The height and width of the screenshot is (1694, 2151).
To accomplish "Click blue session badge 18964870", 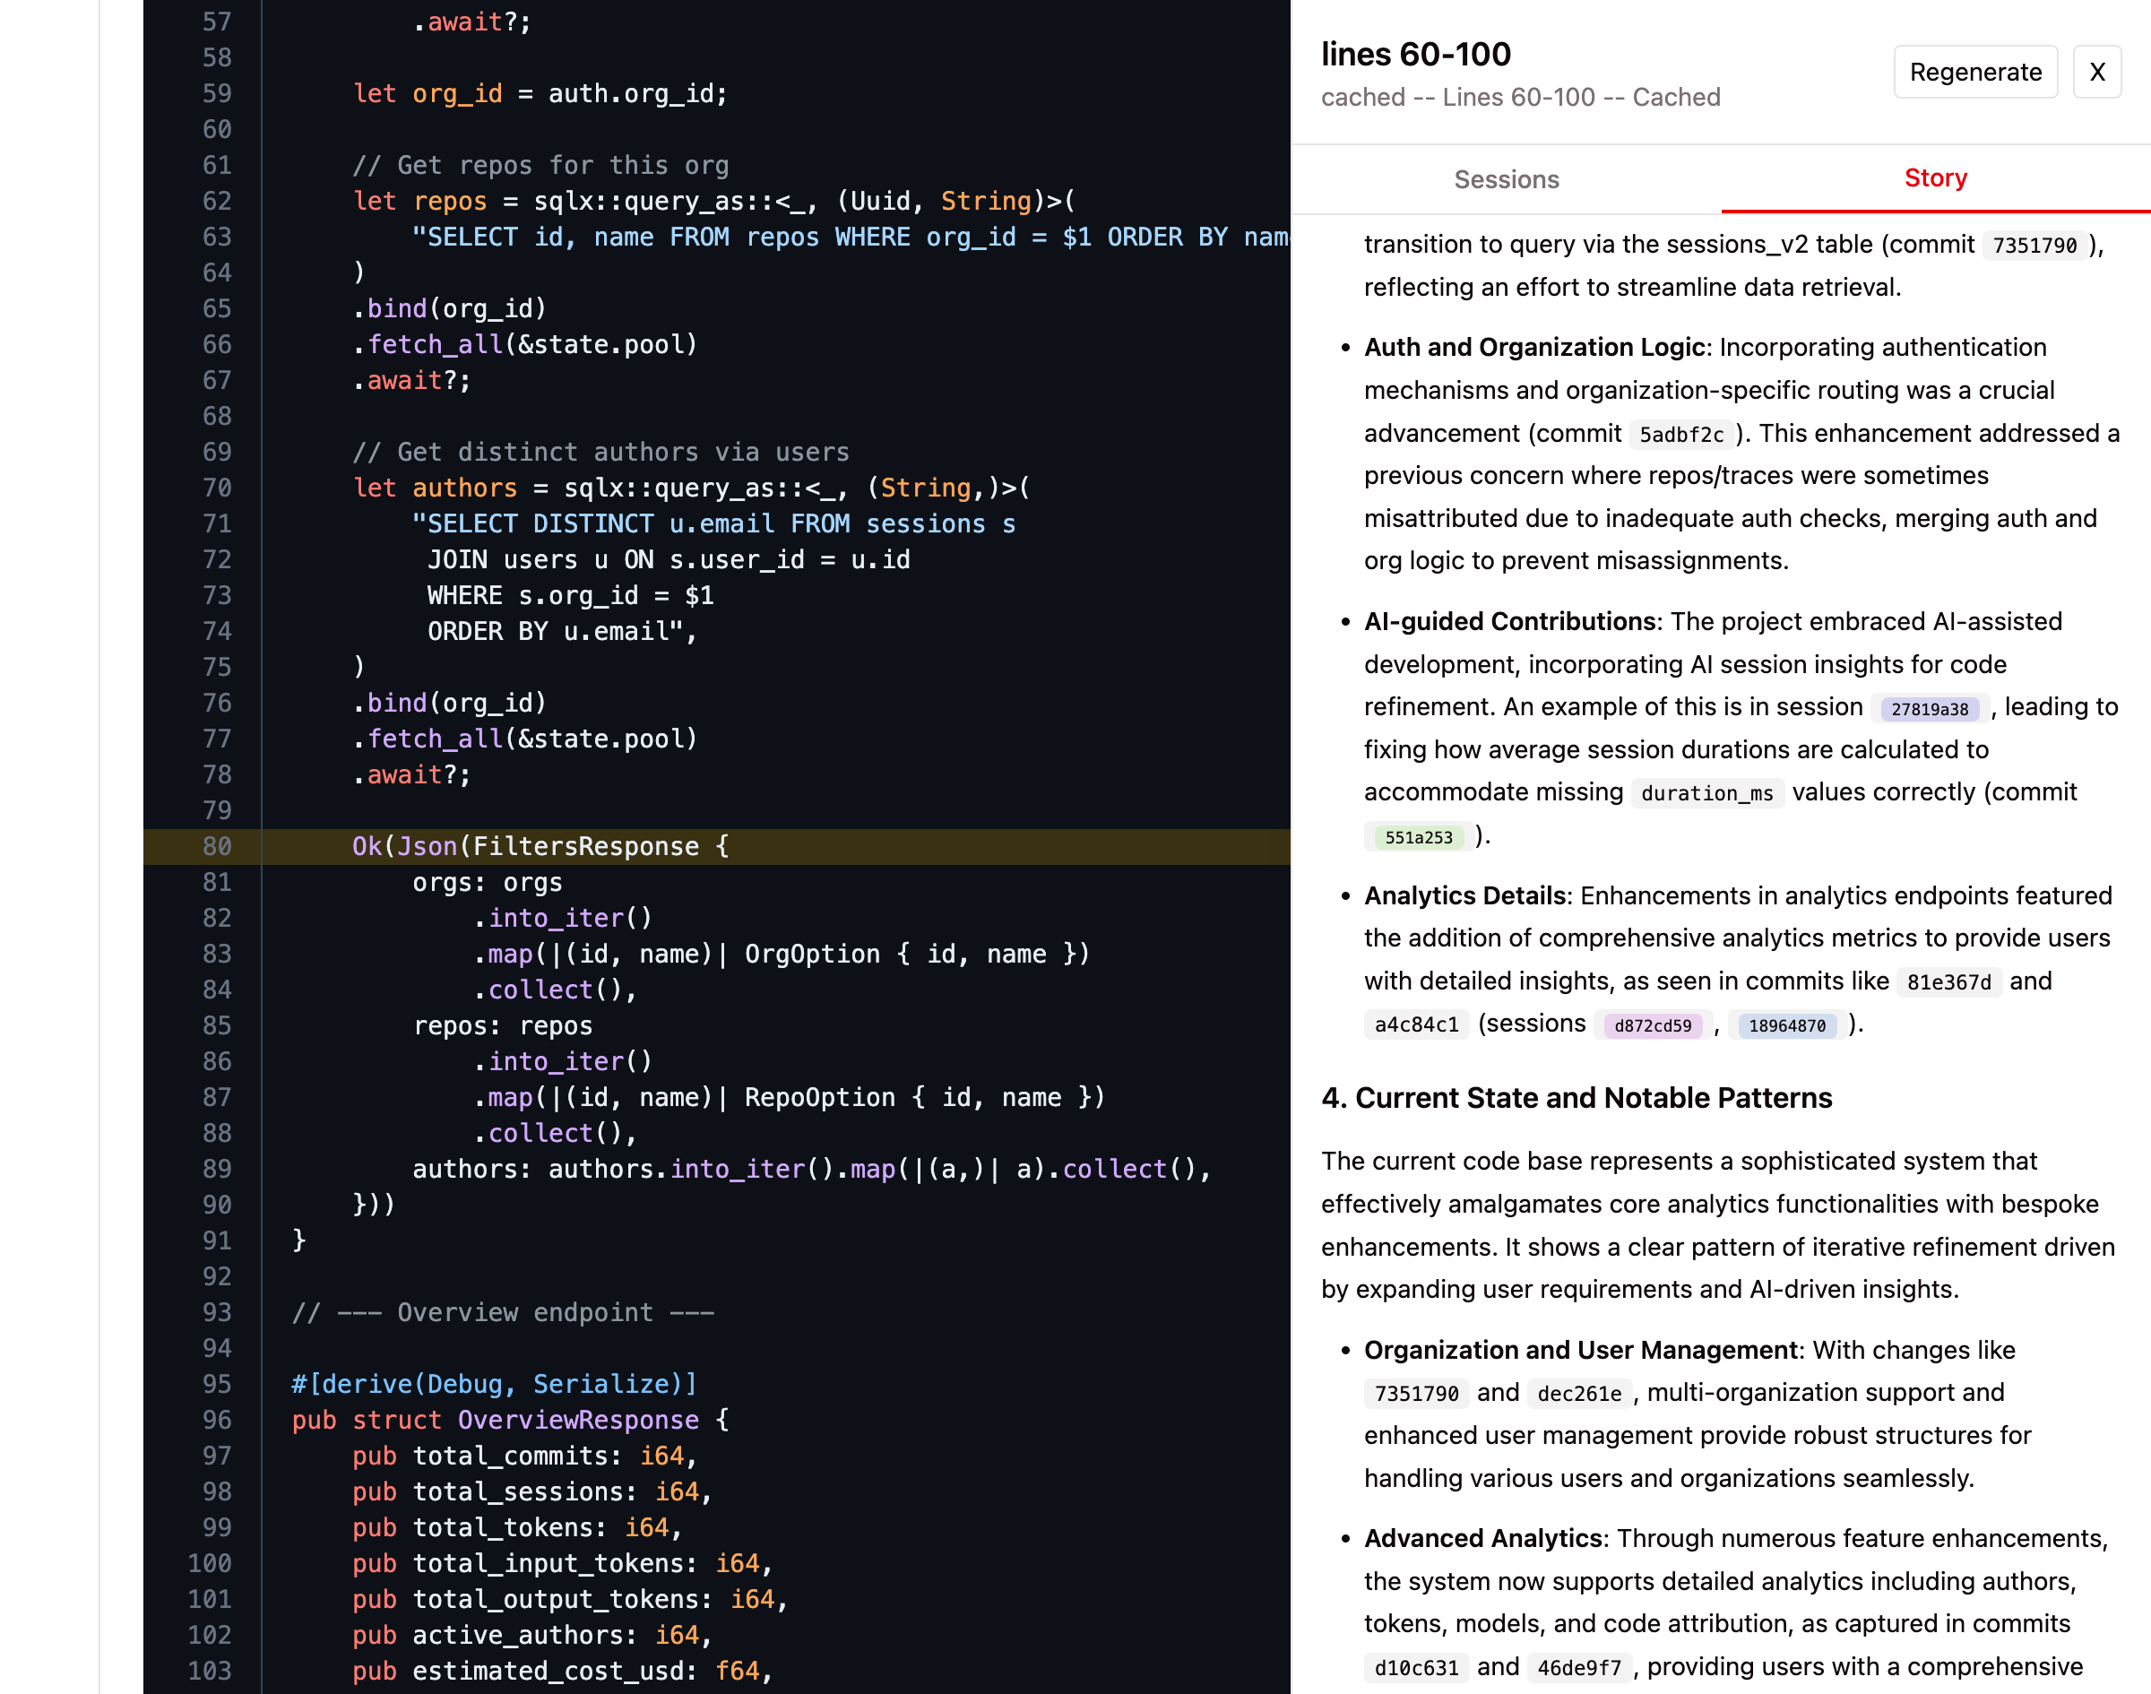I will click(x=1786, y=1024).
